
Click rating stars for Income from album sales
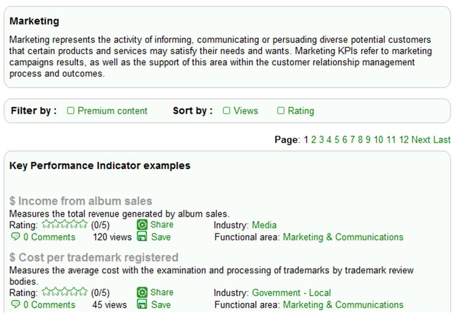pyautogui.click(x=64, y=224)
